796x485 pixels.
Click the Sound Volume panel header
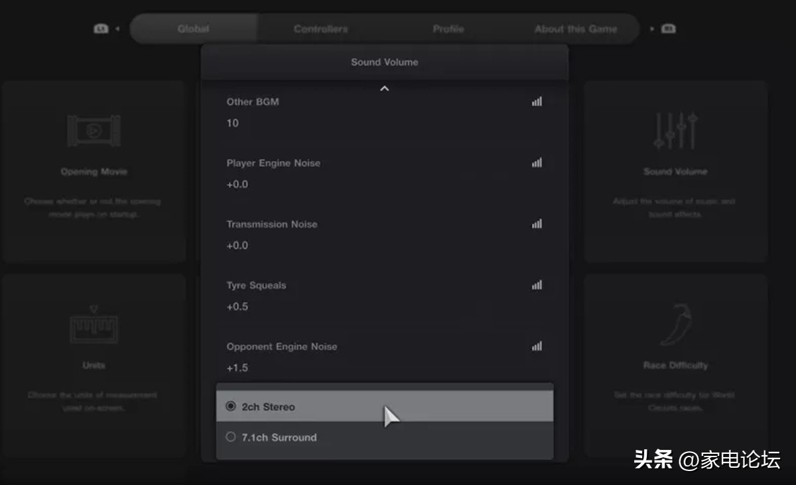tap(385, 62)
